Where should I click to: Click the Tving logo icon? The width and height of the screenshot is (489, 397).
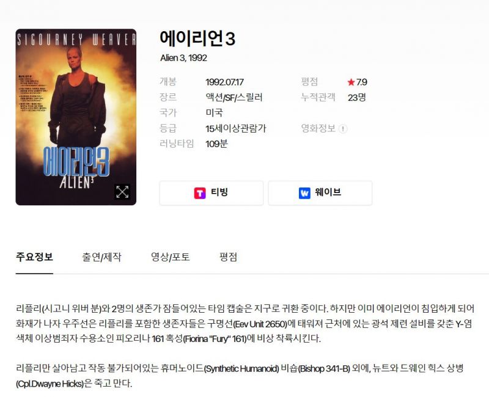coord(200,193)
